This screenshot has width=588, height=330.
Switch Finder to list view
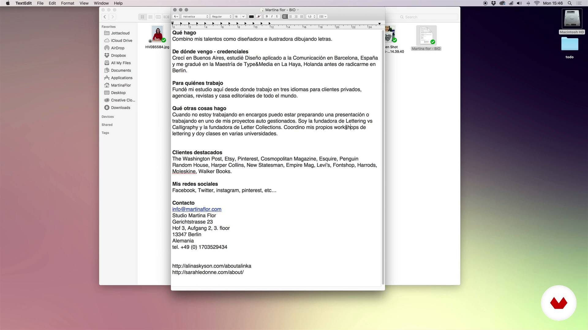point(150,17)
